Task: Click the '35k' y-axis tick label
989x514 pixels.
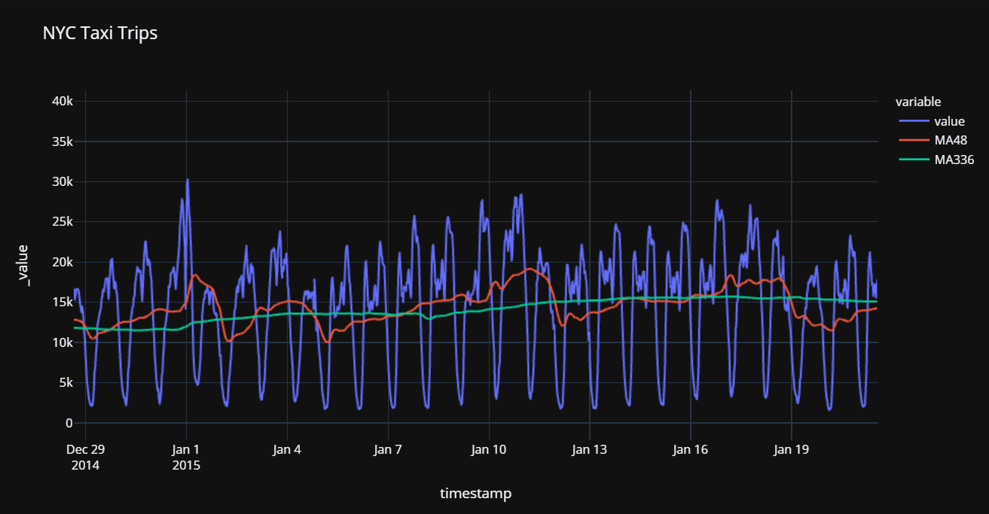Action: (x=63, y=141)
